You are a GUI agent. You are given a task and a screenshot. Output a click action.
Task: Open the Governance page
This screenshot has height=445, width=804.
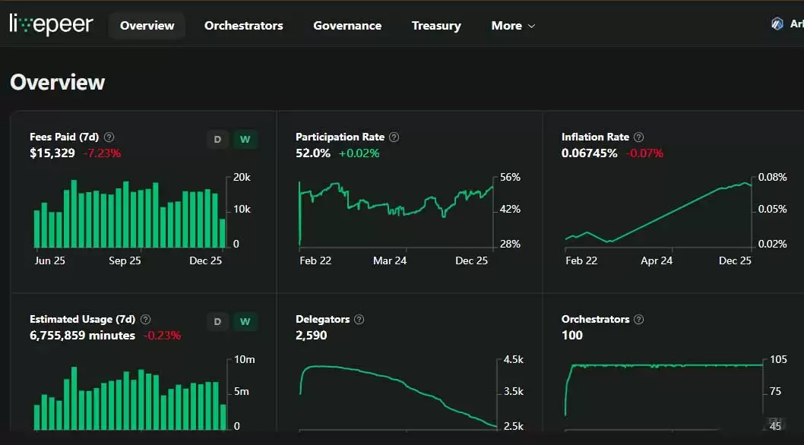[x=347, y=26]
